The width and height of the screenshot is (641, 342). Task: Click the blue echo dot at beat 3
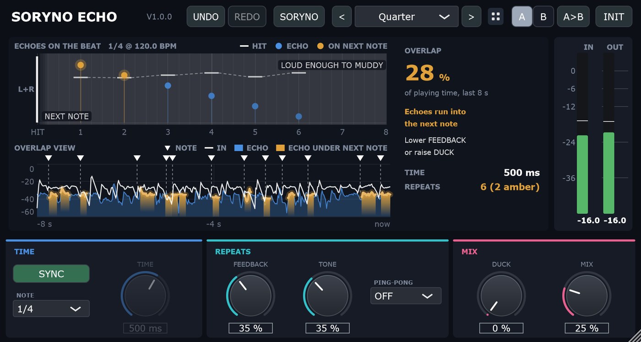coord(168,86)
